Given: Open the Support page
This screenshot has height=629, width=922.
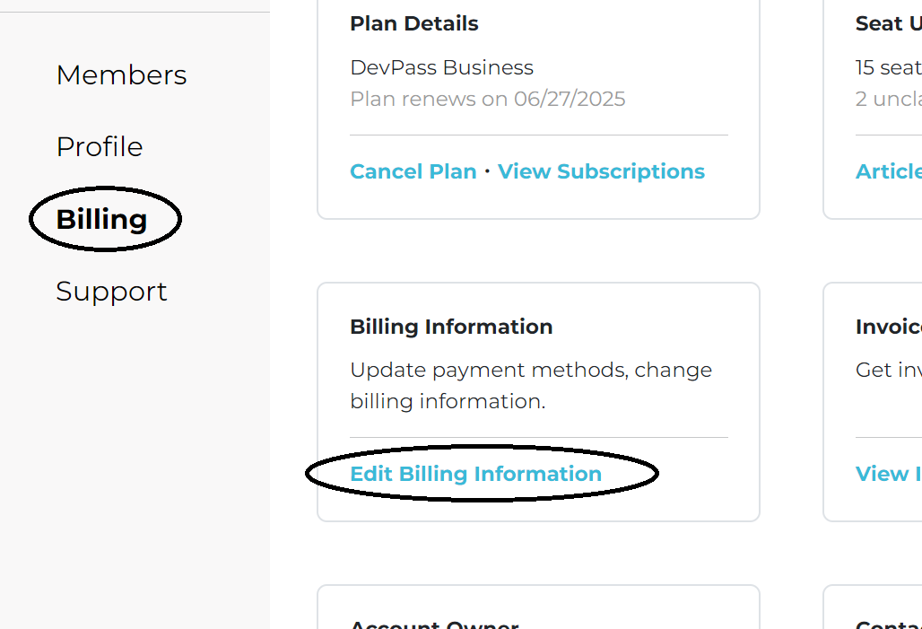Looking at the screenshot, I should pos(111,291).
